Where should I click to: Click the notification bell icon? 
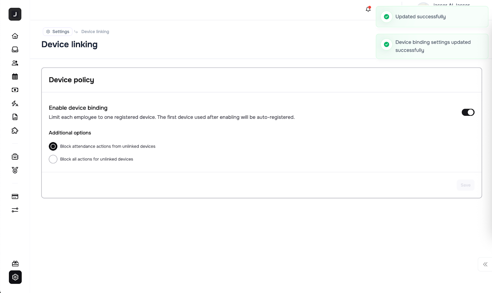pos(368,10)
